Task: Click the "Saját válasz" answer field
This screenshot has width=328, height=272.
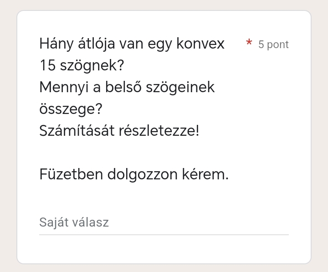Action: click(164, 223)
